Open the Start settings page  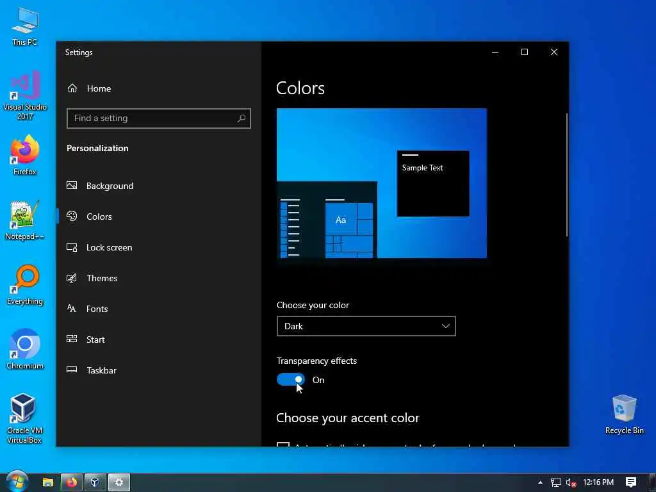pos(159,340)
